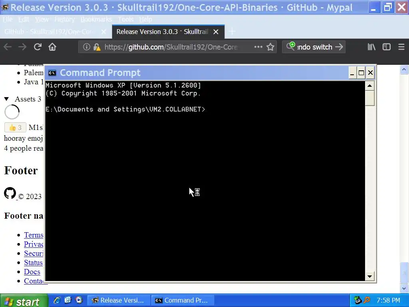
Task: Minimize the Command Prompt window
Action: [352, 73]
